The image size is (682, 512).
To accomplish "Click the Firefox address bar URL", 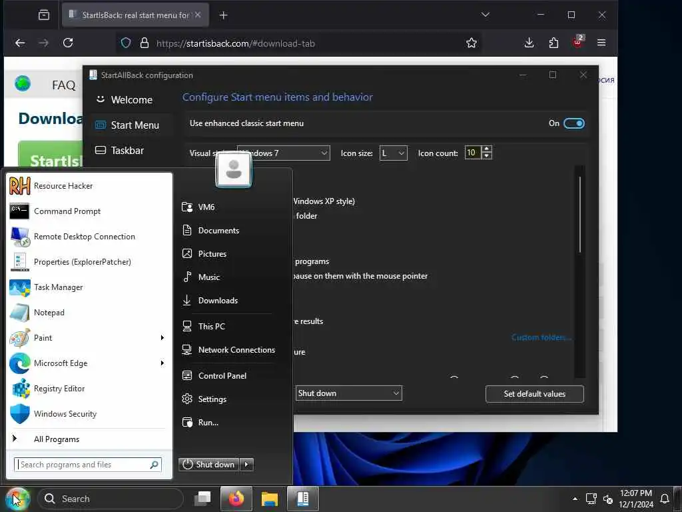I will [235, 43].
